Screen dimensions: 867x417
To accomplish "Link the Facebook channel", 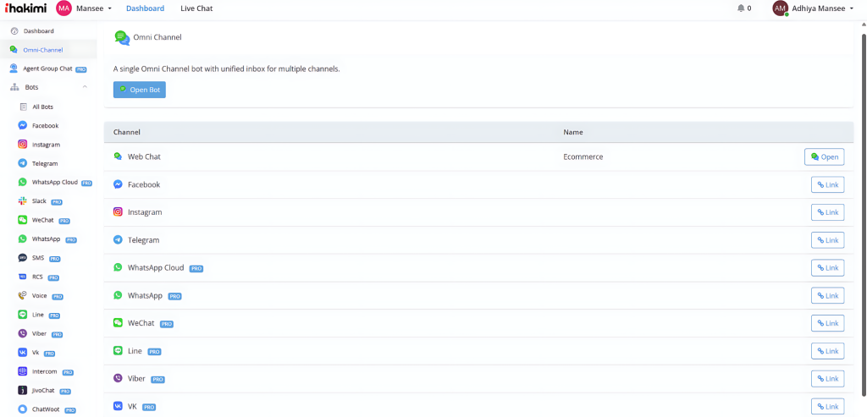I will [828, 184].
